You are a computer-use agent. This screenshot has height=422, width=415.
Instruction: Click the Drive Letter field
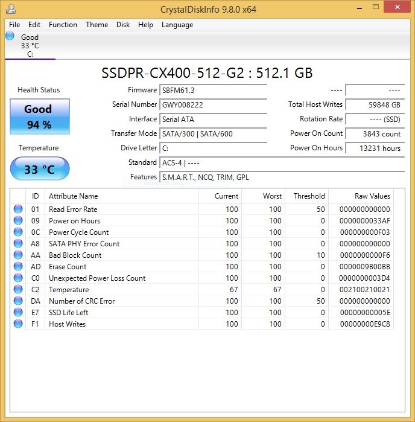pos(214,149)
